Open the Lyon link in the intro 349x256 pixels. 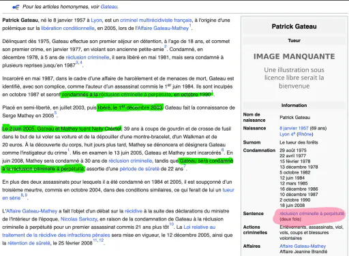pos(96,20)
